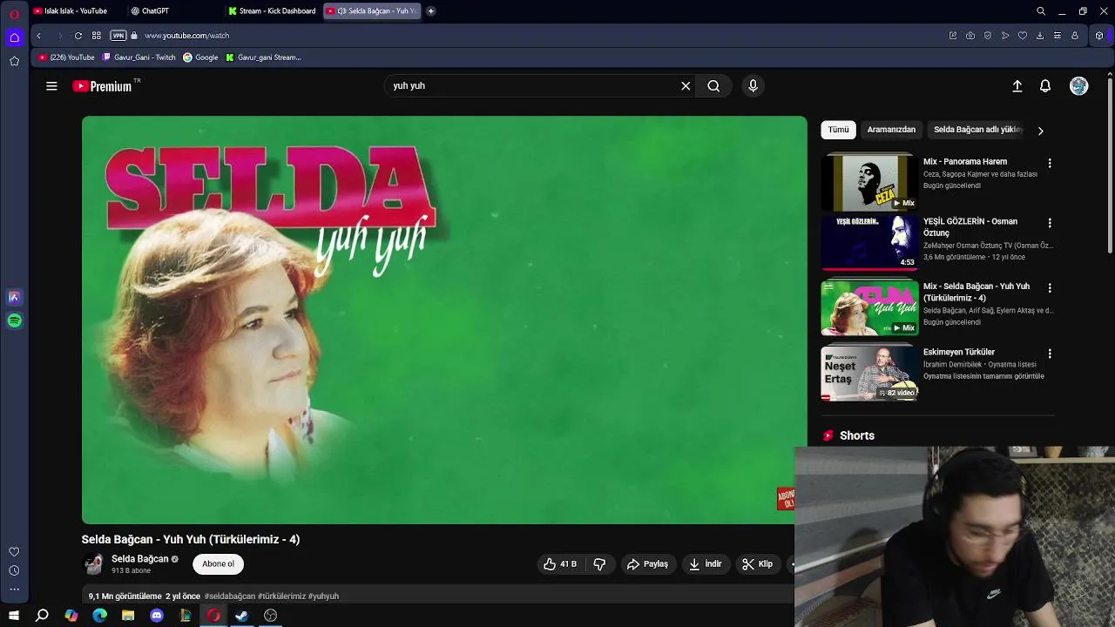
Task: Open options for Eskimeyen Türküler playlist
Action: click(x=1050, y=354)
